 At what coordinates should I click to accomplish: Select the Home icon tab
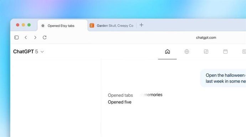pos(168,52)
